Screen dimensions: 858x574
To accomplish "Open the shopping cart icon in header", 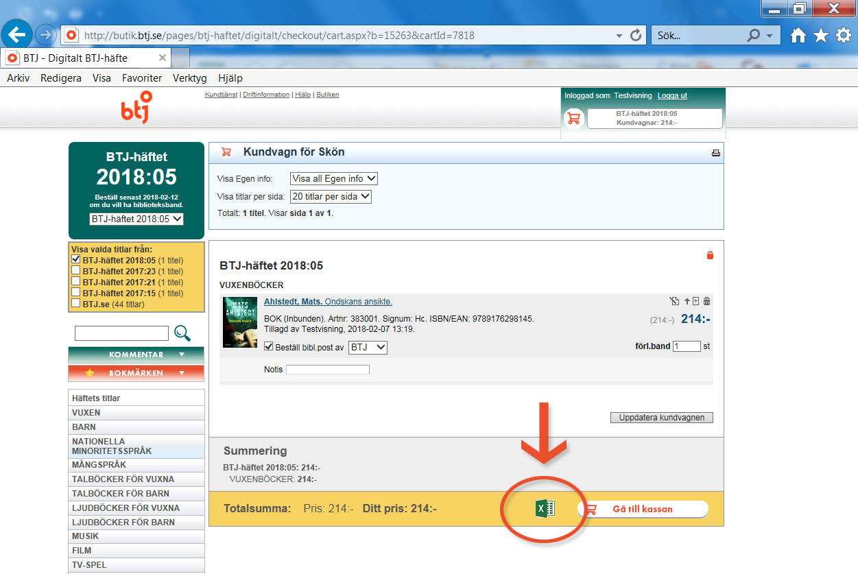I will tap(573, 119).
